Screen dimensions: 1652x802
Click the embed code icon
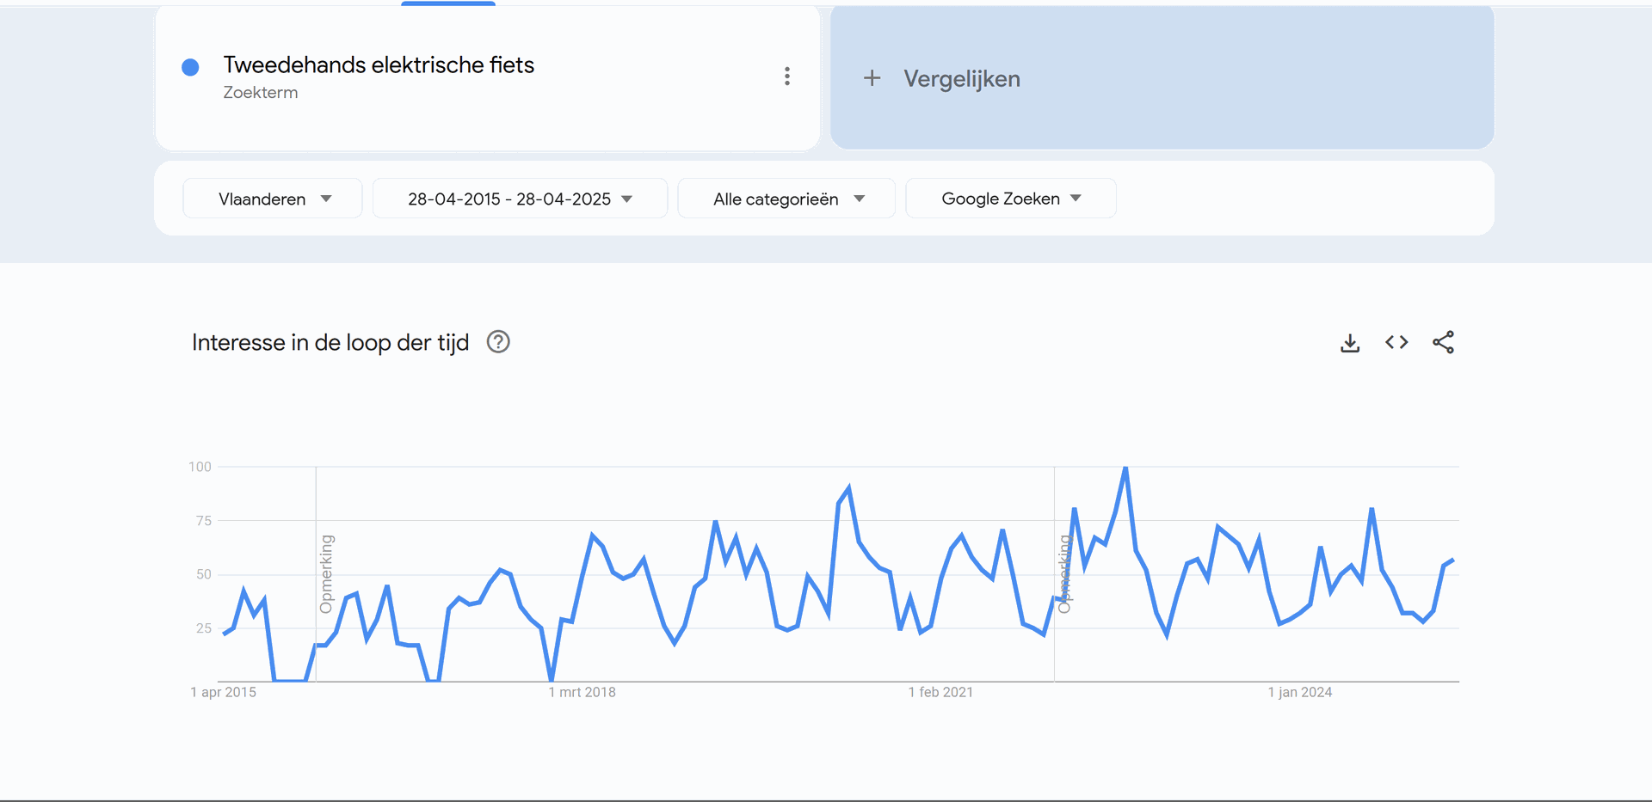[x=1396, y=342]
